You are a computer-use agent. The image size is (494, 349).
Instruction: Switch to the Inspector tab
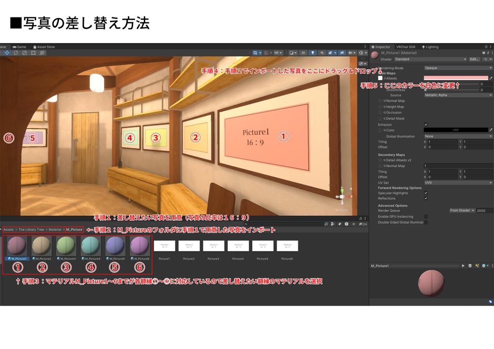[x=381, y=47]
